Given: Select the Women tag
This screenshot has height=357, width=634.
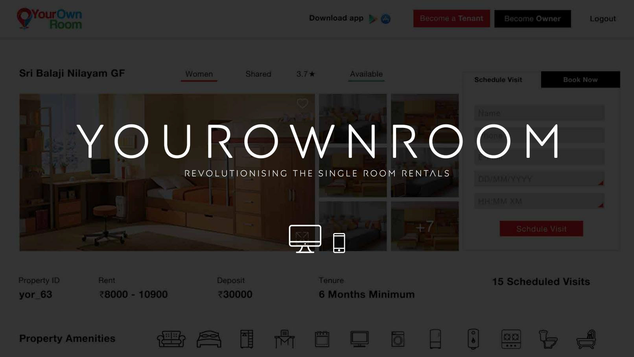Looking at the screenshot, I should [x=199, y=74].
